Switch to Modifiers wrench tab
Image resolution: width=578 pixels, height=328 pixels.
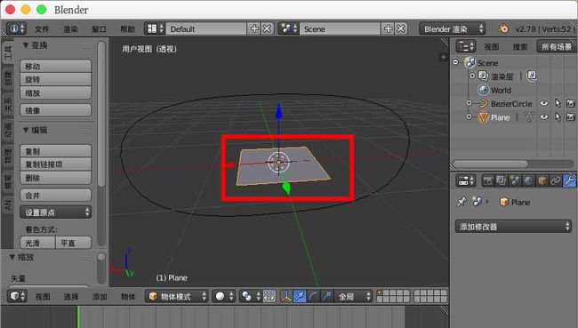coord(569,181)
